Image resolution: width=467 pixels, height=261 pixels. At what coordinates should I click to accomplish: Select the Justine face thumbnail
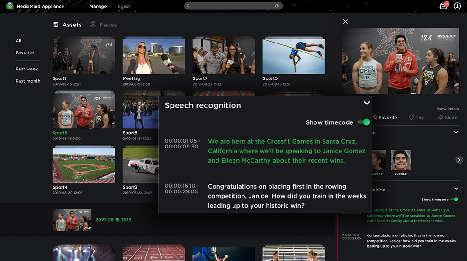click(x=401, y=160)
